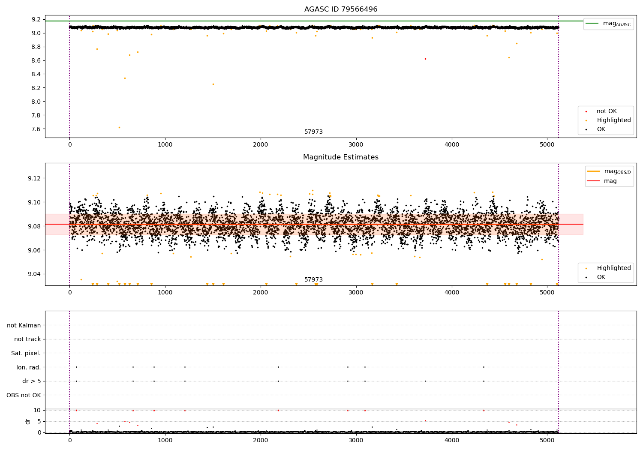Click the 7.6 tick label on top plot
Image resolution: width=643 pixels, height=450 pixels.
[x=37, y=129]
